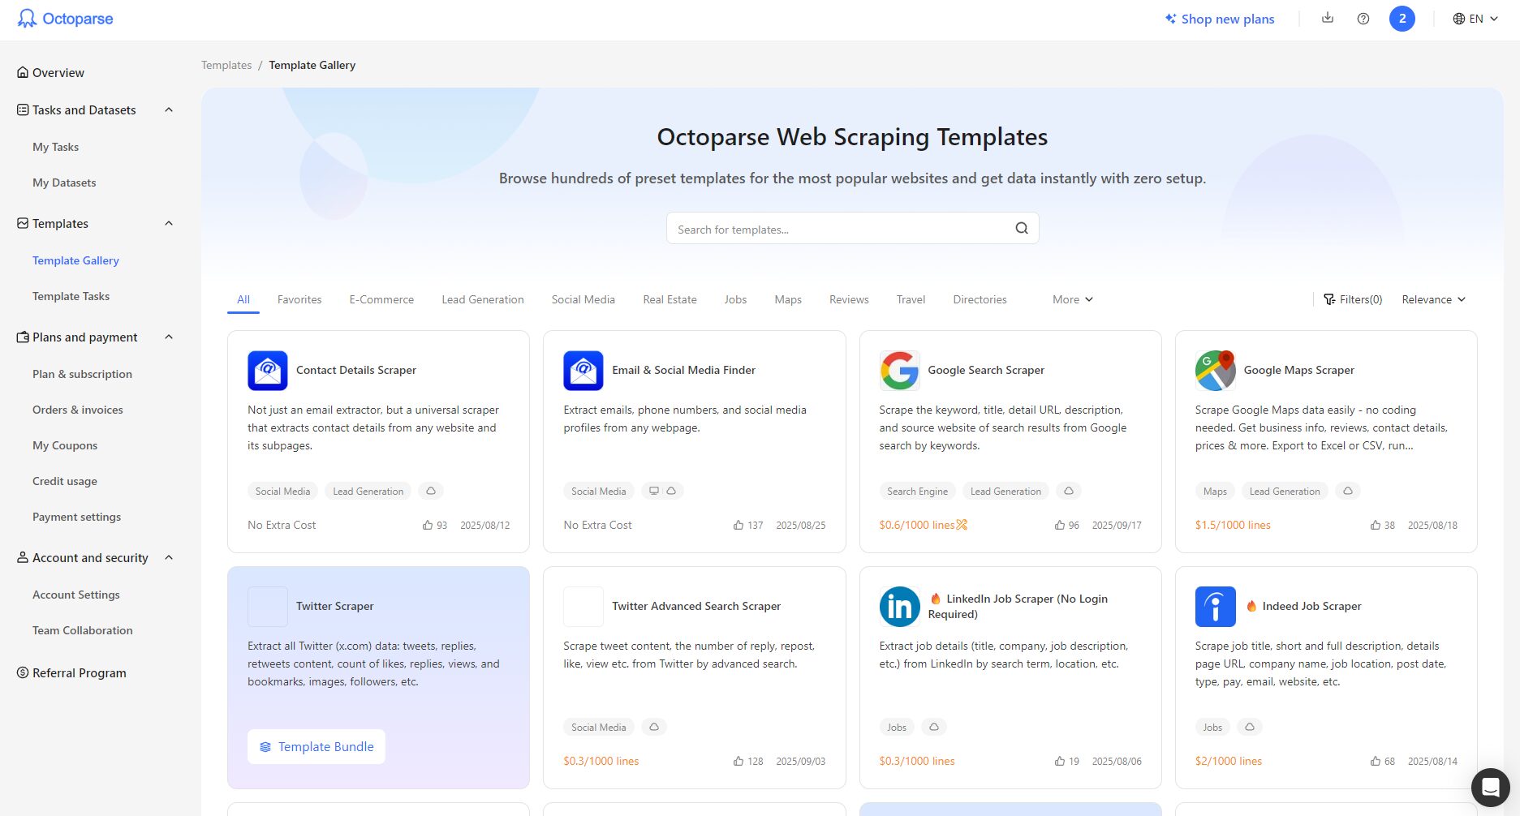Click the Overview home icon
The image size is (1520, 816).
(23, 72)
